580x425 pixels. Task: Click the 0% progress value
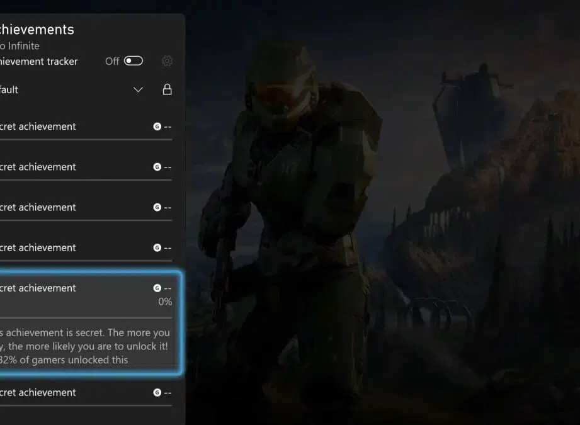tap(165, 302)
